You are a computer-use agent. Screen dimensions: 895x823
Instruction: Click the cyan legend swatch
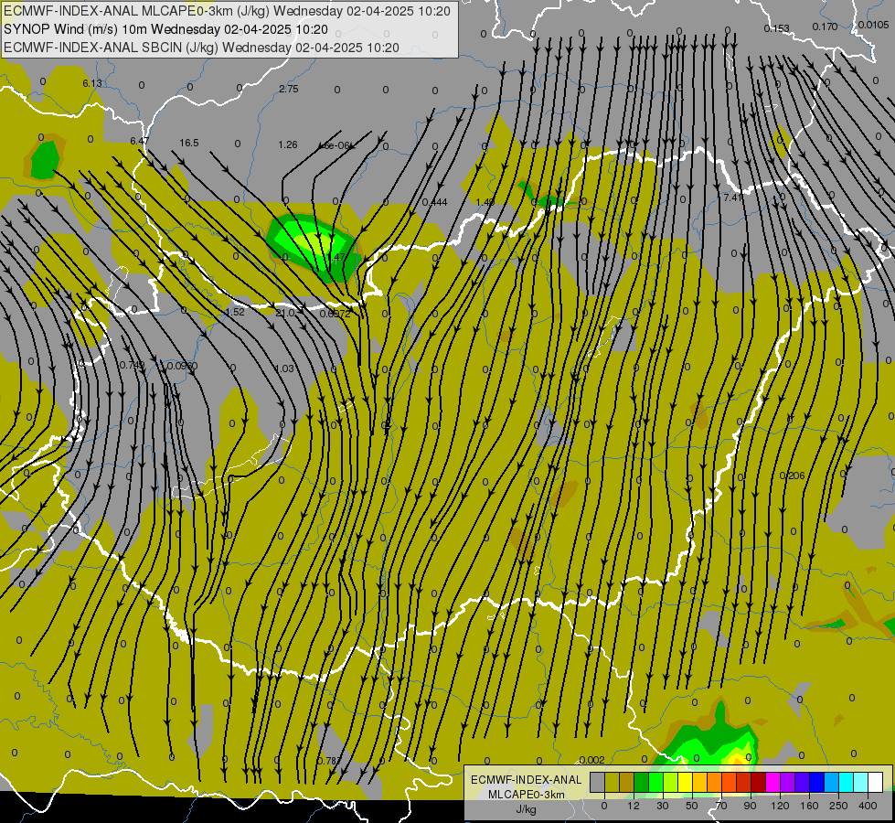pos(846,783)
